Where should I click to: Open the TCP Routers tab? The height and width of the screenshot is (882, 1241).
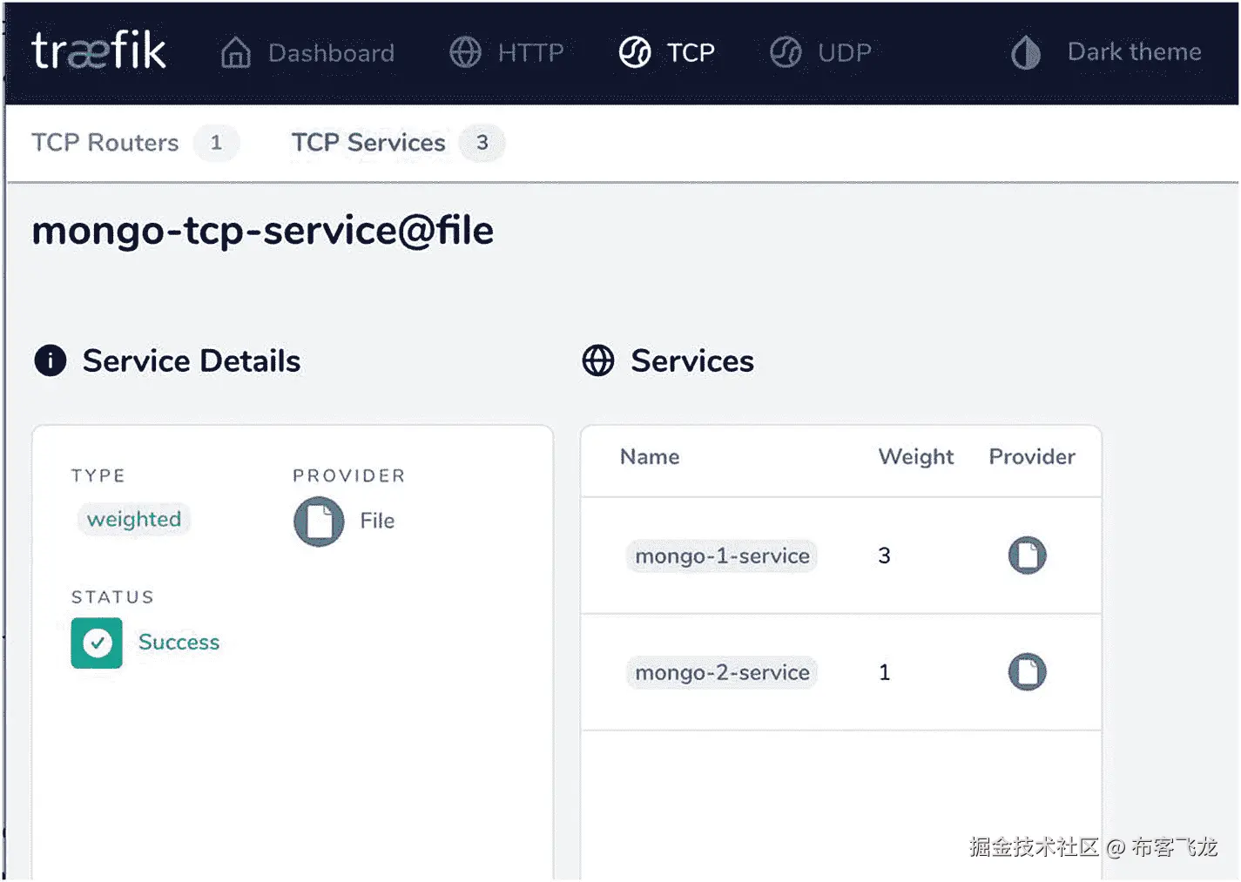[105, 143]
